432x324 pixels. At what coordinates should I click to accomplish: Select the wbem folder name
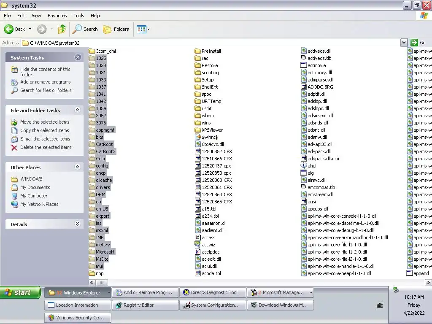208,116
